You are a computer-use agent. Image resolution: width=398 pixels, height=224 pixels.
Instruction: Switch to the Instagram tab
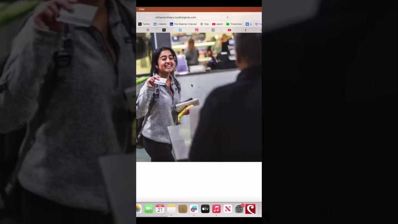click(x=197, y=30)
